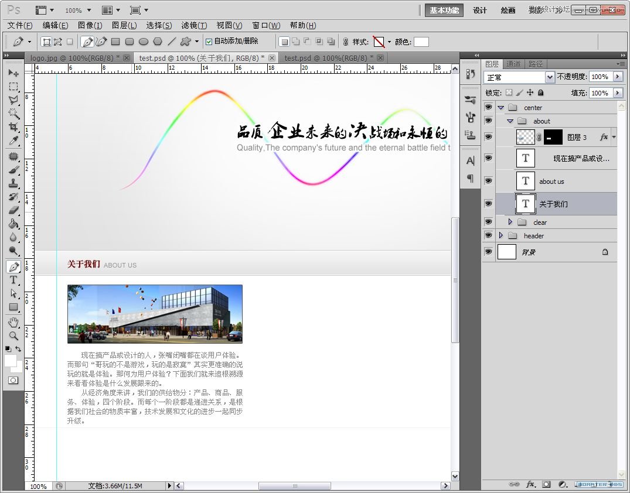Select the Blur tool
The height and width of the screenshot is (493, 630).
coord(13,237)
